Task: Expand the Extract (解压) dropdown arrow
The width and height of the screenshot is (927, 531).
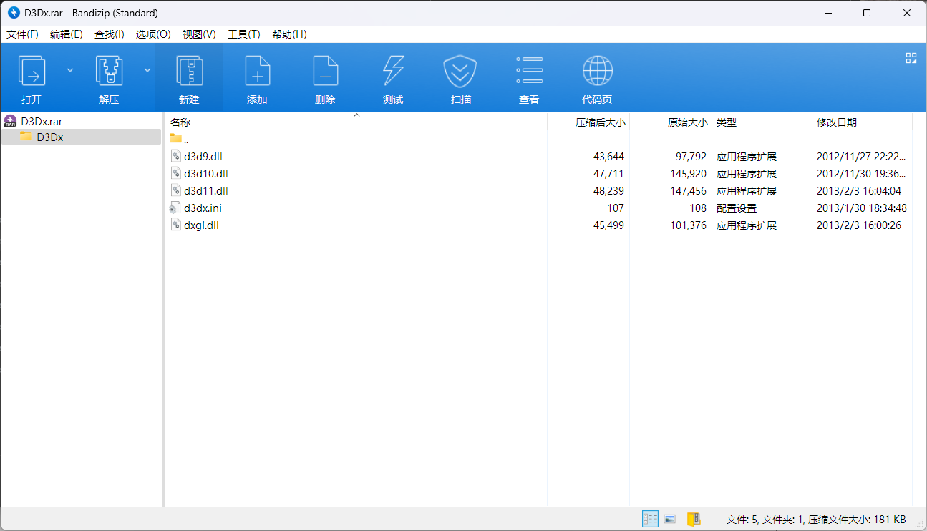Action: 147,70
